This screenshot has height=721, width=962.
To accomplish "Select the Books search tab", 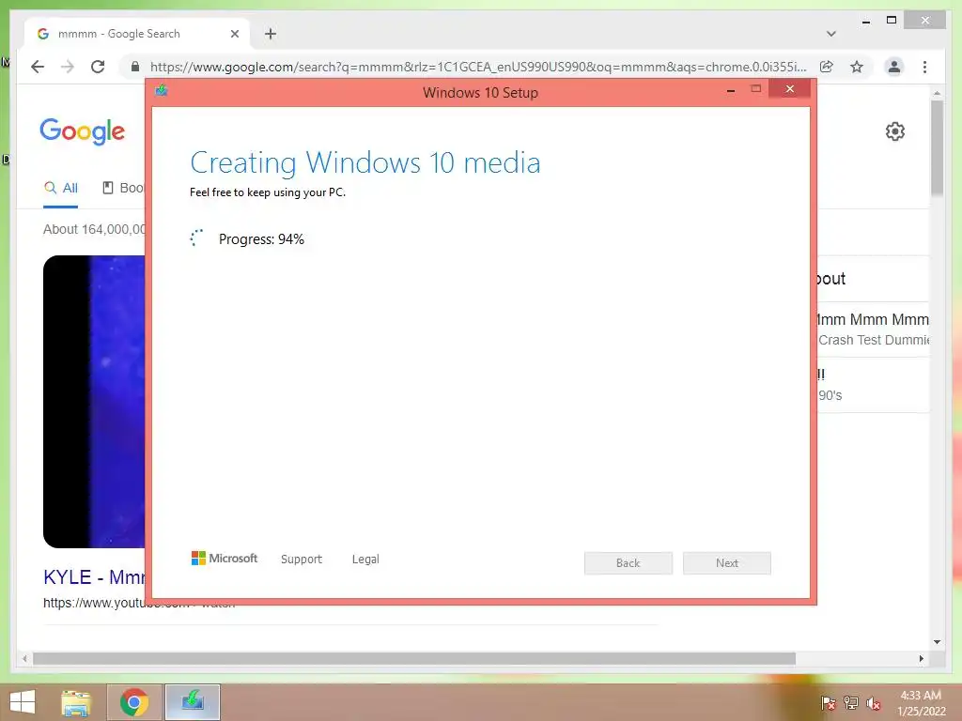I will [x=123, y=188].
